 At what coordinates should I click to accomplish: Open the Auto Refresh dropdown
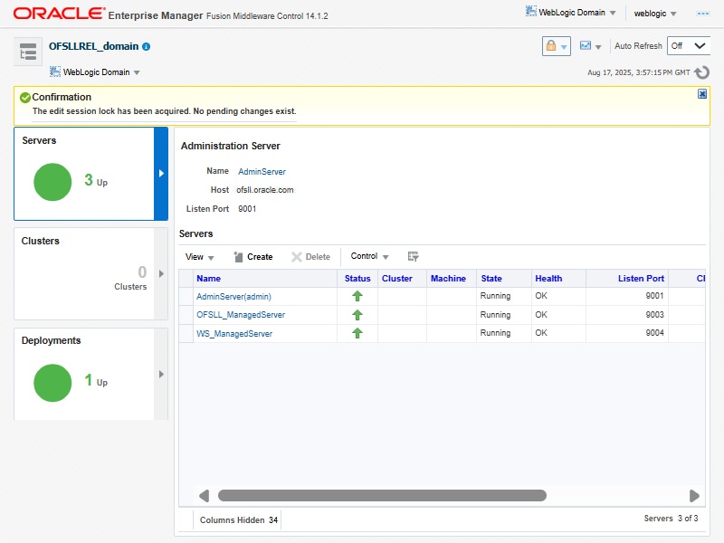click(688, 46)
